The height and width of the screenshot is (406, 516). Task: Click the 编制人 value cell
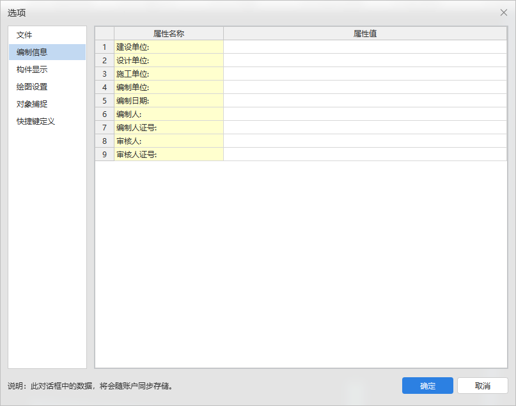(364, 114)
